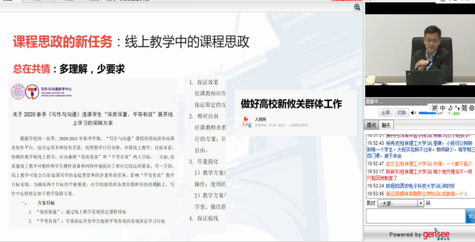Click the 人民网 logo icon on the article card

pyautogui.click(x=246, y=122)
